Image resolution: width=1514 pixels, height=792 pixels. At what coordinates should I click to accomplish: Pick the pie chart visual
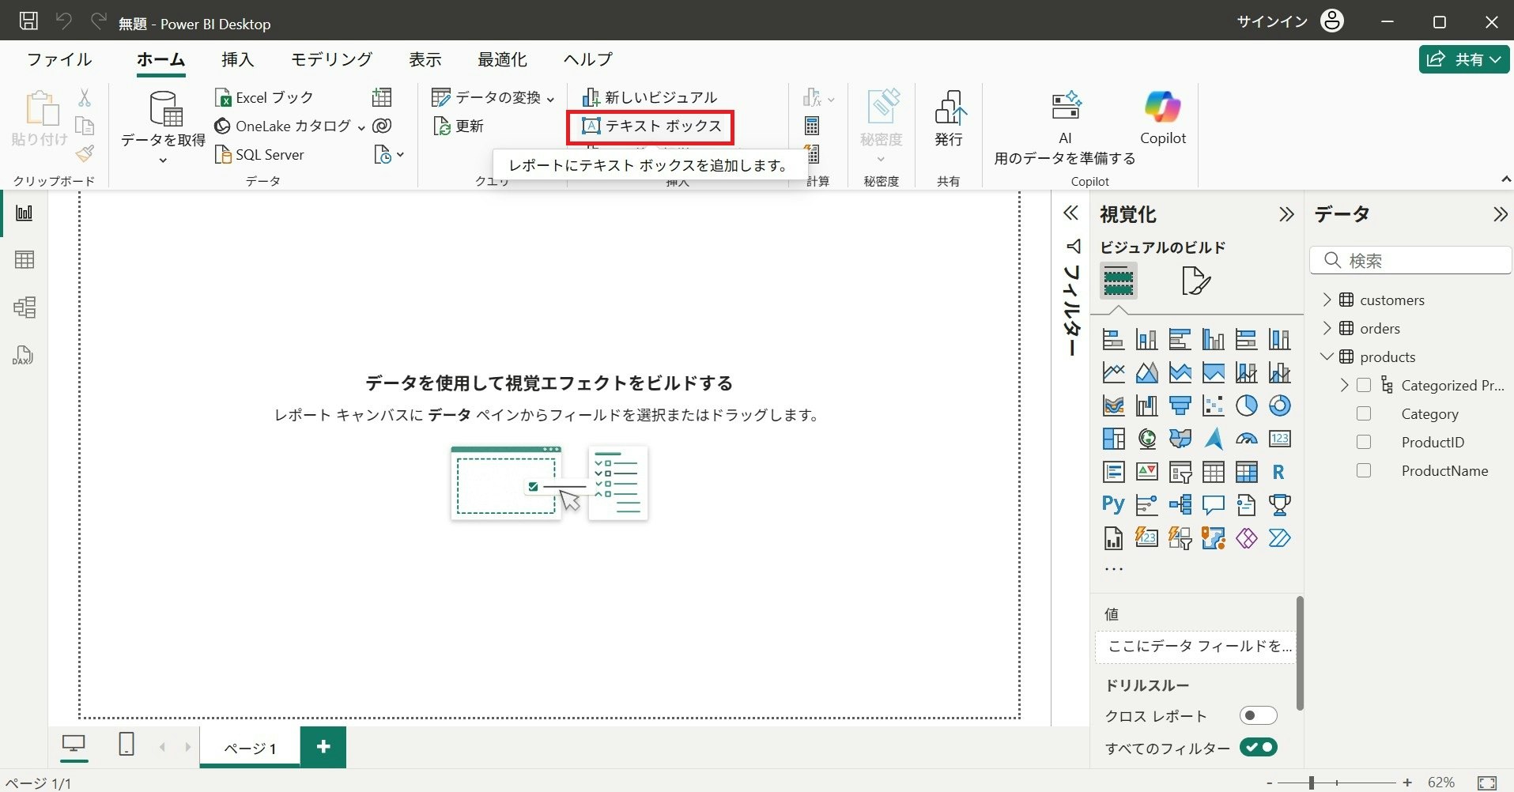click(x=1246, y=405)
